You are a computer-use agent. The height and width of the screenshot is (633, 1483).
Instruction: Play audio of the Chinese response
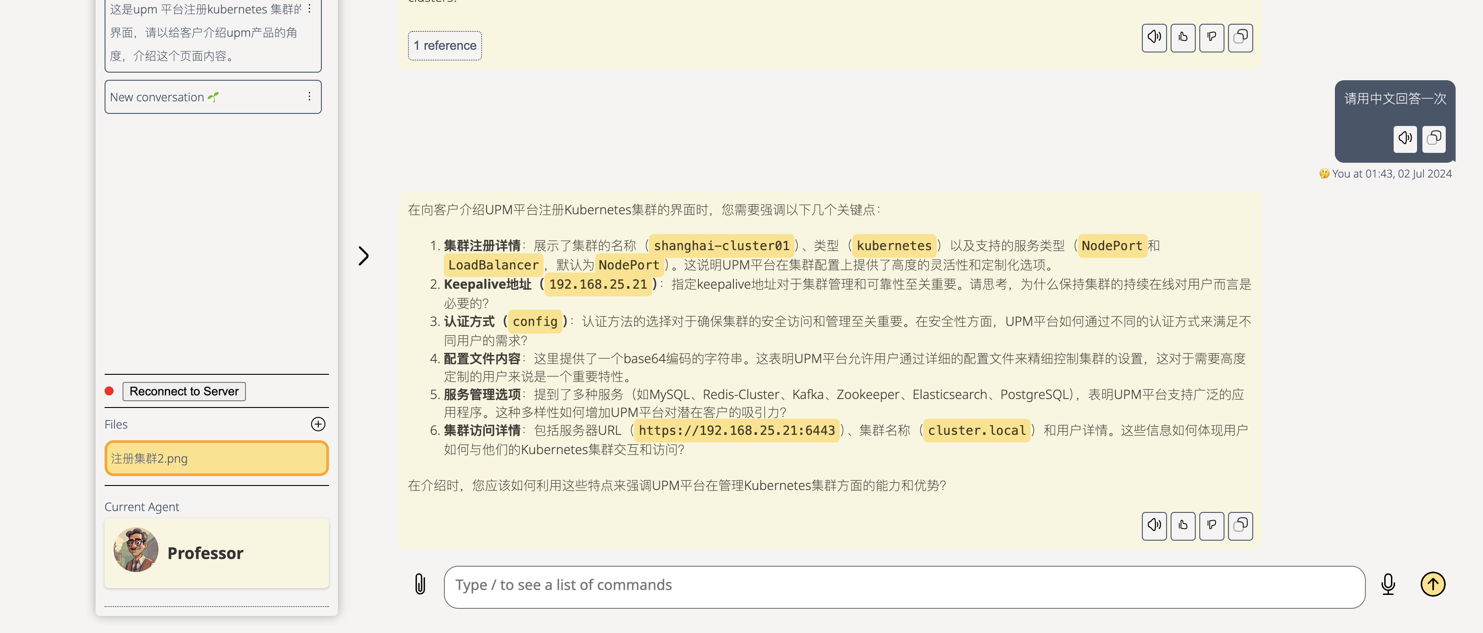[x=1154, y=525]
